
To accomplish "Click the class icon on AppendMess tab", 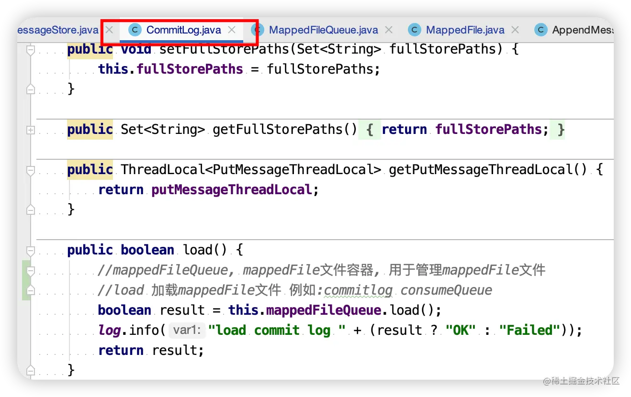I will [541, 30].
